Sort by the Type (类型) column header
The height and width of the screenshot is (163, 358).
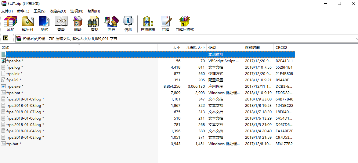tap(225, 48)
